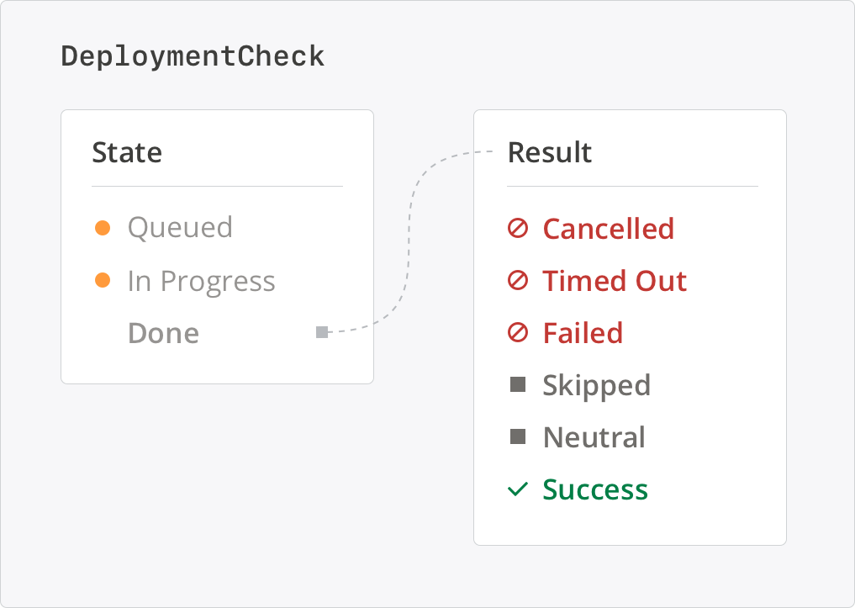Viewport: 855px width, 608px height.
Task: Pick the Neutral result text
Action: pos(594,437)
